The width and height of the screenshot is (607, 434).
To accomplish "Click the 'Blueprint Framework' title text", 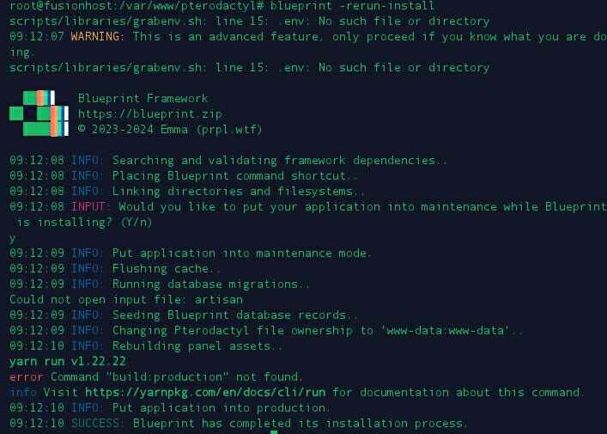I will tap(143, 99).
